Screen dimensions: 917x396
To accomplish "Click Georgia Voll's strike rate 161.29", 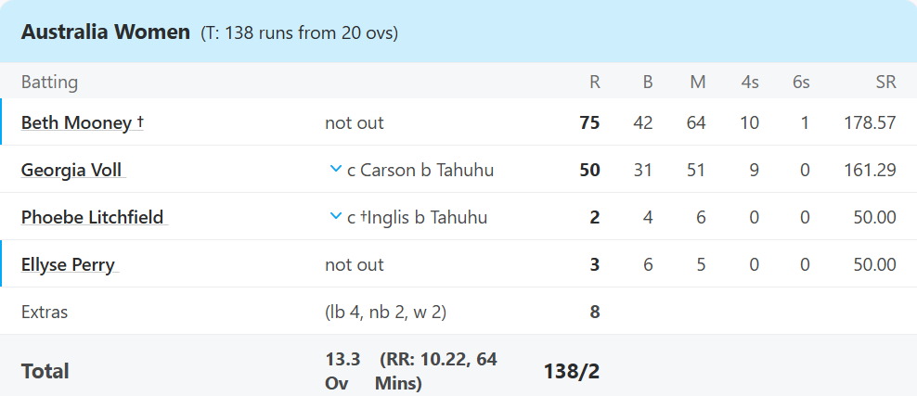I will 870,170.
